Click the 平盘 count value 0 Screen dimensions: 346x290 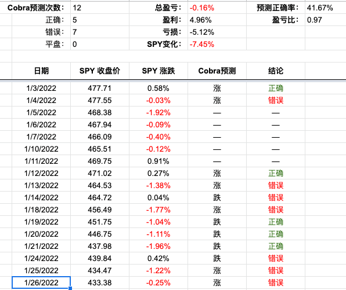pyautogui.click(x=75, y=44)
